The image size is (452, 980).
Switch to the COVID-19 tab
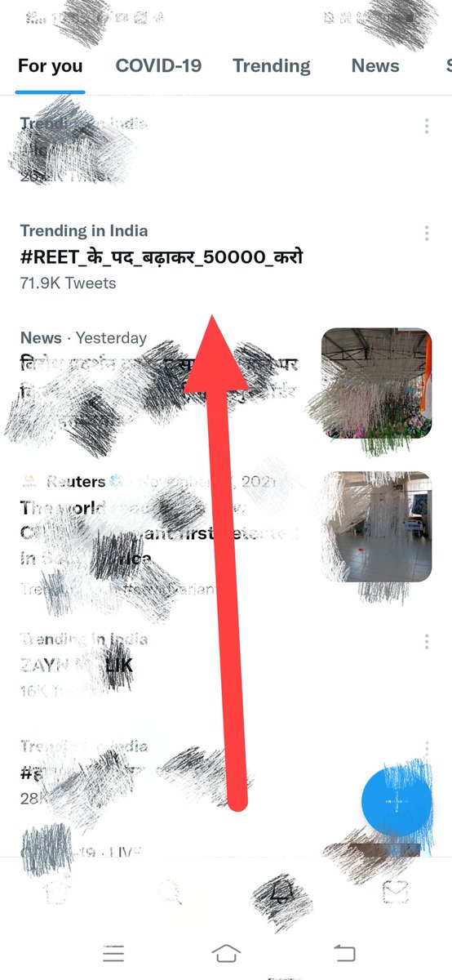coord(158,66)
